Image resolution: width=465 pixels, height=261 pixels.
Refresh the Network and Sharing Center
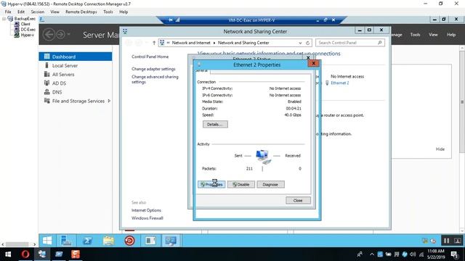click(x=307, y=43)
